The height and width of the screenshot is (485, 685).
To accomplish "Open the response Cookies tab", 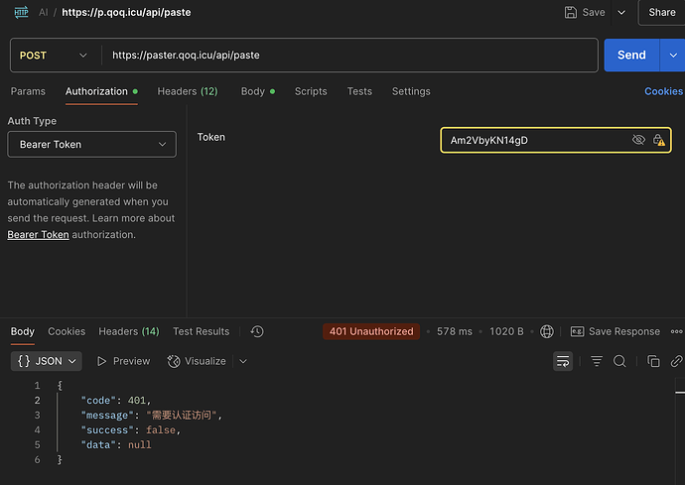I will pos(67,332).
